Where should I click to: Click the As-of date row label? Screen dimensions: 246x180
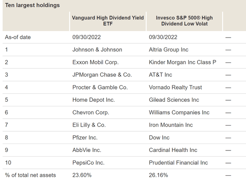click(18, 37)
